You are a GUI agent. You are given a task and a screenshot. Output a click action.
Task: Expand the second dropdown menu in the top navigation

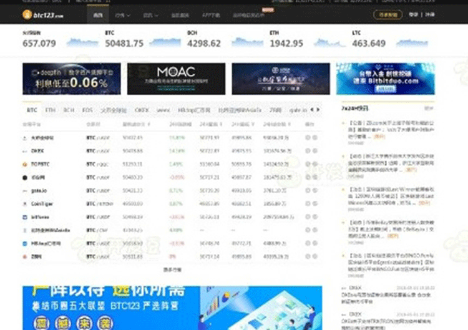(x=150, y=15)
